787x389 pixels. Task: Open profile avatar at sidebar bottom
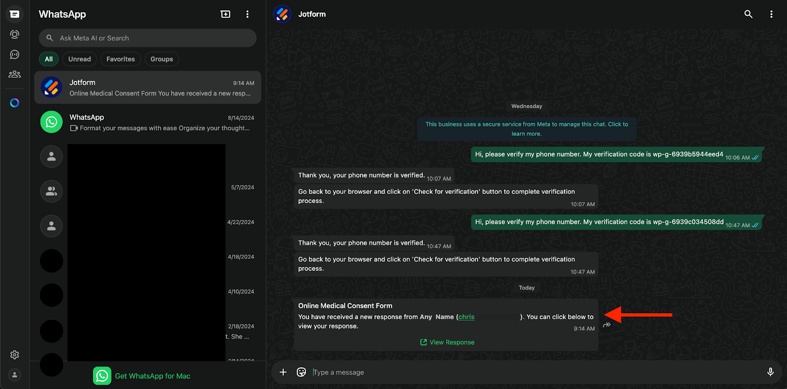click(15, 375)
